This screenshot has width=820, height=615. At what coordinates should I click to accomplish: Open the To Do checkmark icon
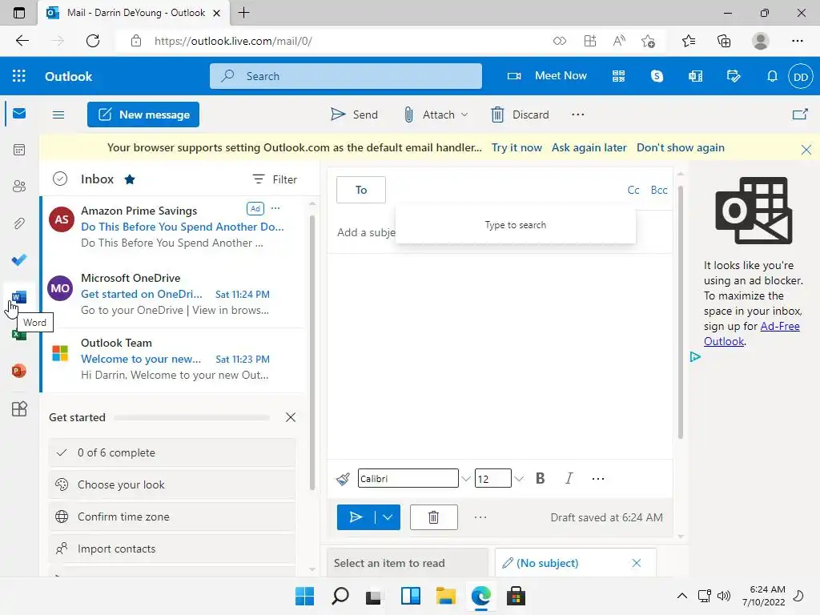tap(19, 260)
